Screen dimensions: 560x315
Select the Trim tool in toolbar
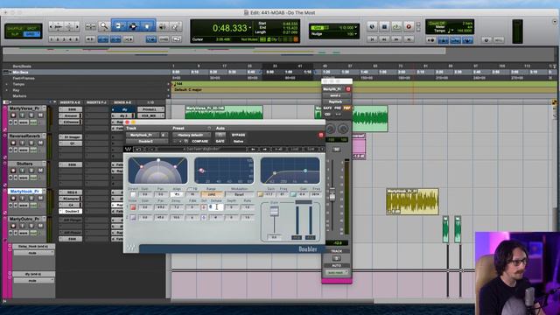pos(119,26)
